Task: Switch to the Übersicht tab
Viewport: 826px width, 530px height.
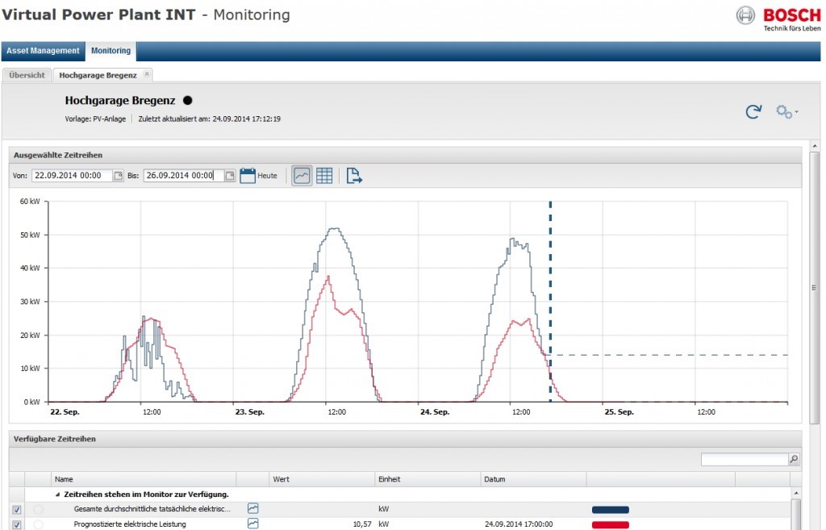Action: point(27,75)
